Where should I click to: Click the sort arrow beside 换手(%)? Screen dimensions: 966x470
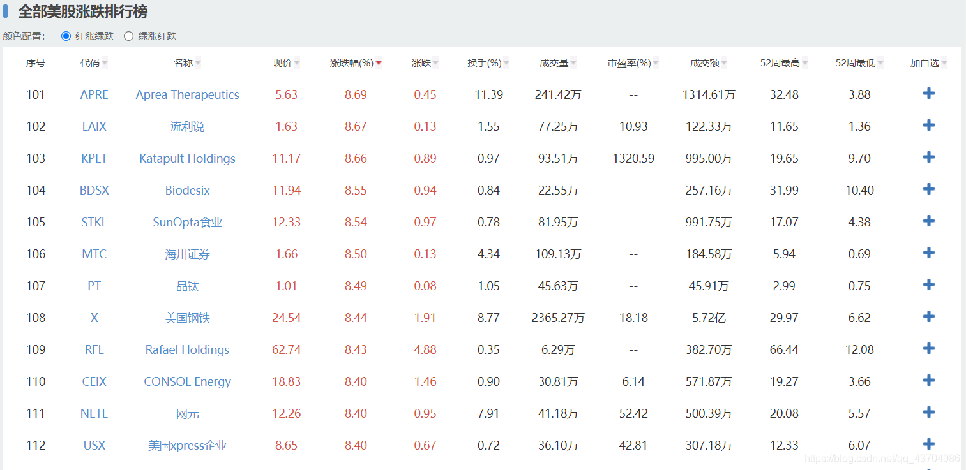pyautogui.click(x=506, y=63)
